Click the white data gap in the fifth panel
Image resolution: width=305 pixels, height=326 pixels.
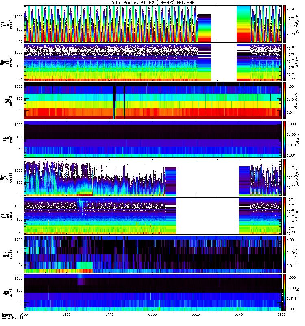coord(207,177)
